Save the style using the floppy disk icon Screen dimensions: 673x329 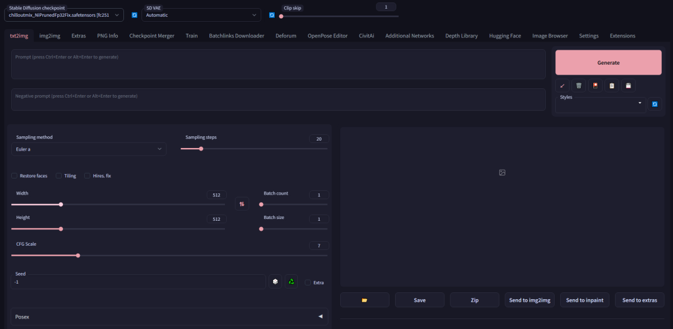pyautogui.click(x=628, y=85)
